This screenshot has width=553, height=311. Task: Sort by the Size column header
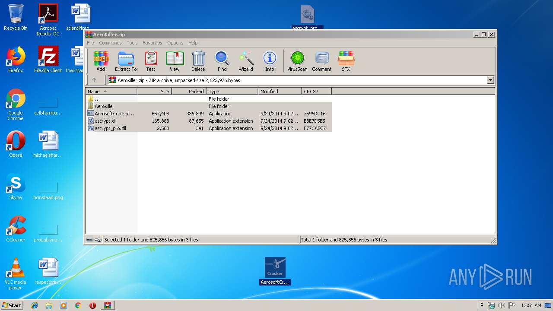(x=155, y=92)
